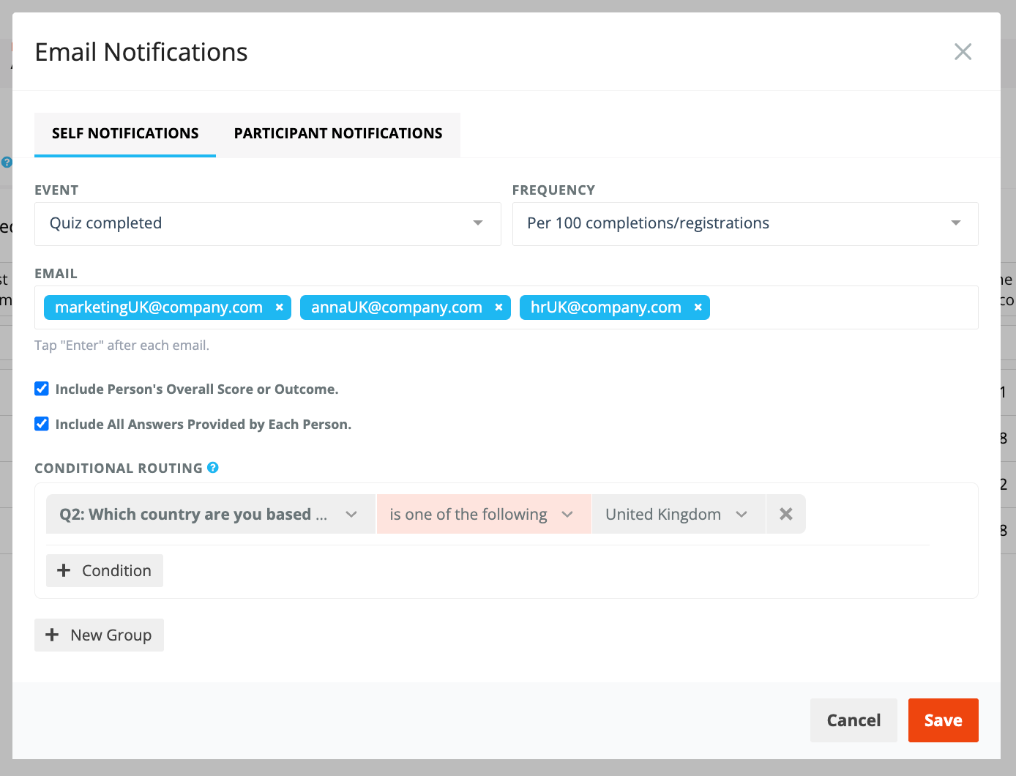This screenshot has height=776, width=1016.
Task: Open the Event dropdown showing Quiz completed
Action: tap(268, 224)
